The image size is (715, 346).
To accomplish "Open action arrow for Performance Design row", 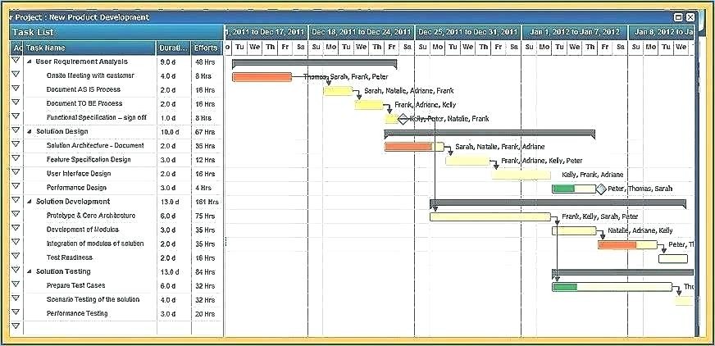I will point(16,187).
